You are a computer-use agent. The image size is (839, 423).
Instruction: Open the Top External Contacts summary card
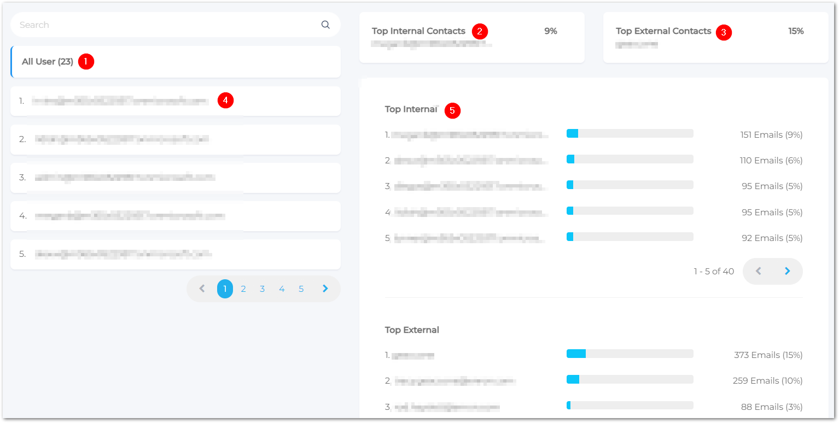(714, 37)
